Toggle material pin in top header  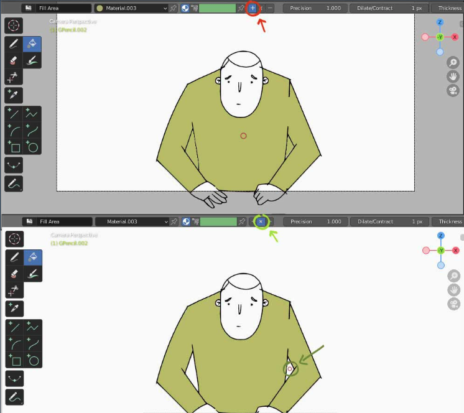[x=174, y=8]
